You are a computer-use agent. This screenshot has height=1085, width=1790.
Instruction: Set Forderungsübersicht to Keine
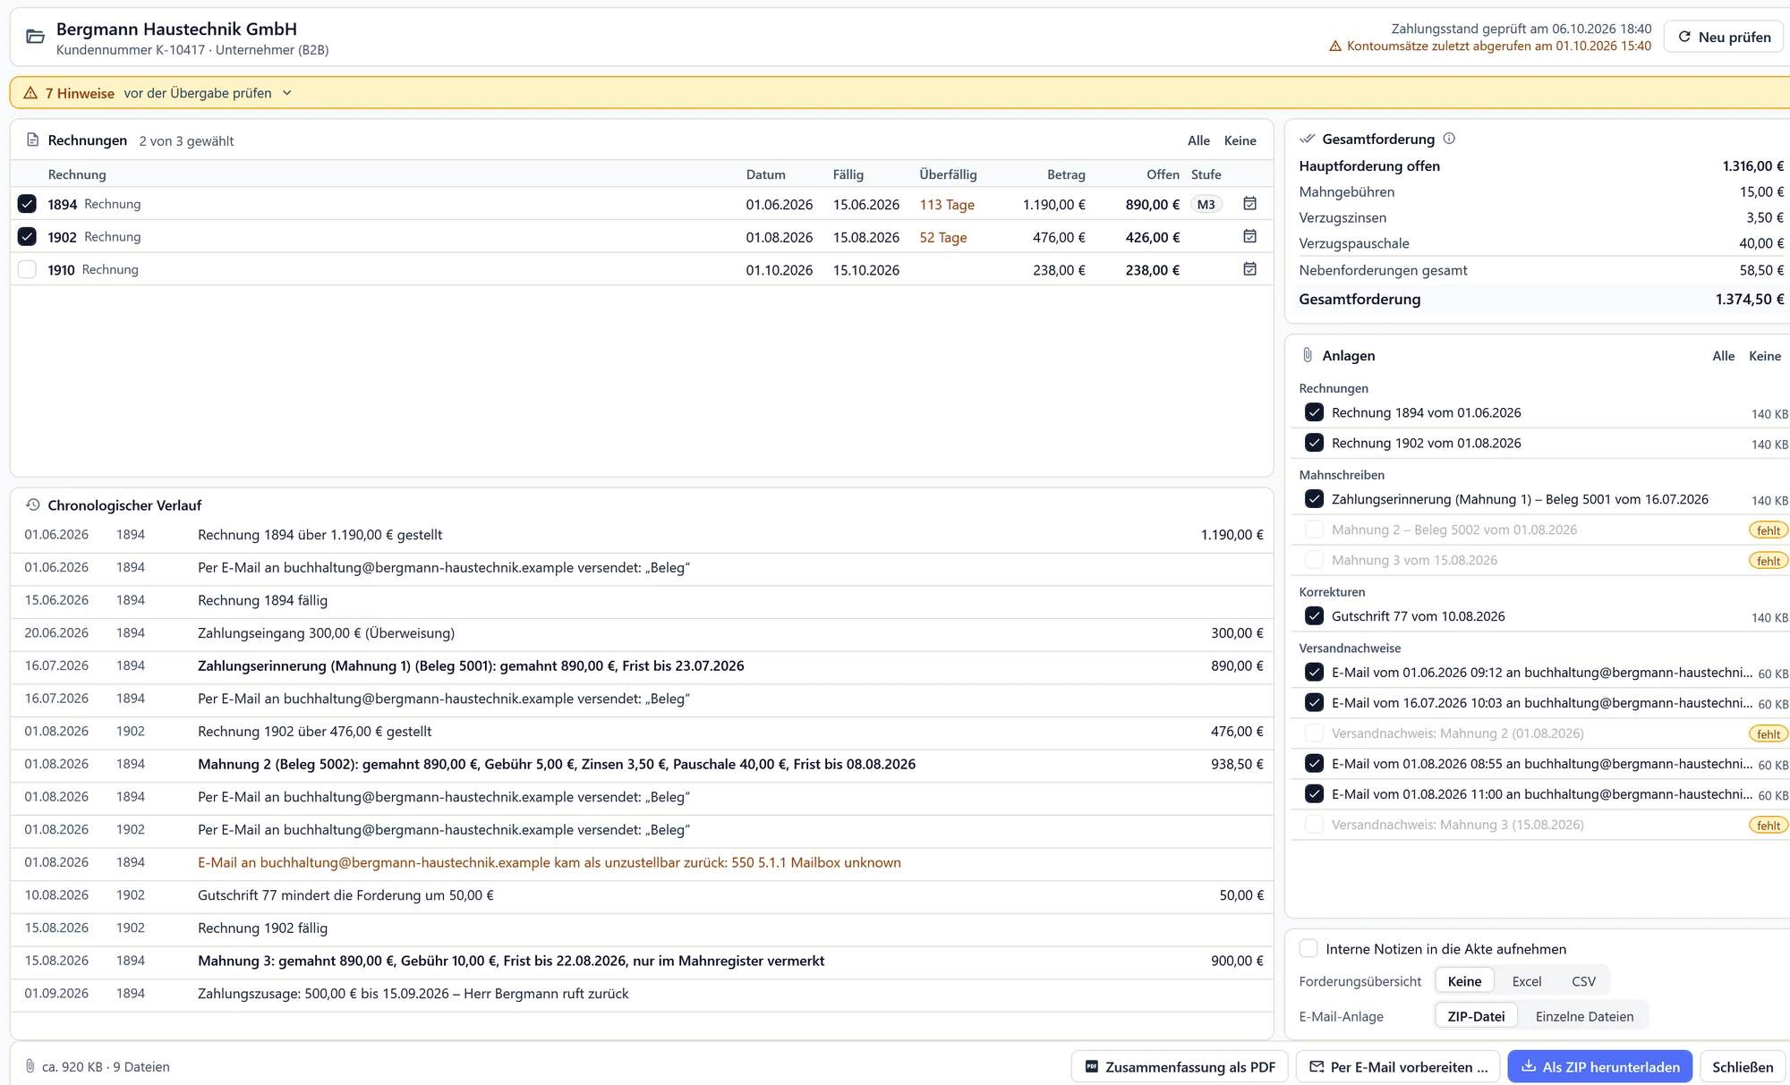tap(1464, 981)
